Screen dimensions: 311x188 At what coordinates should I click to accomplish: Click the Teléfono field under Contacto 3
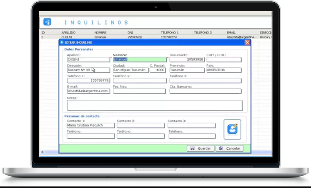[192, 136]
